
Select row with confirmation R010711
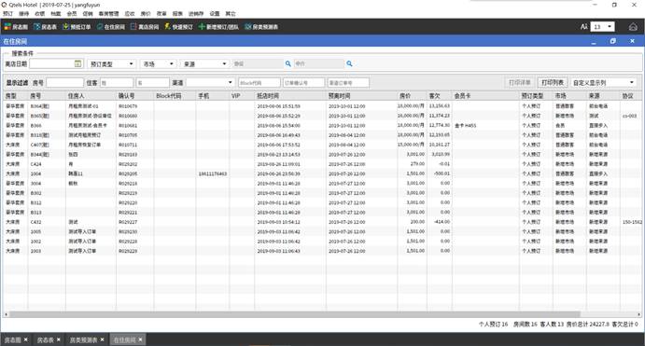pyautogui.click(x=322, y=145)
